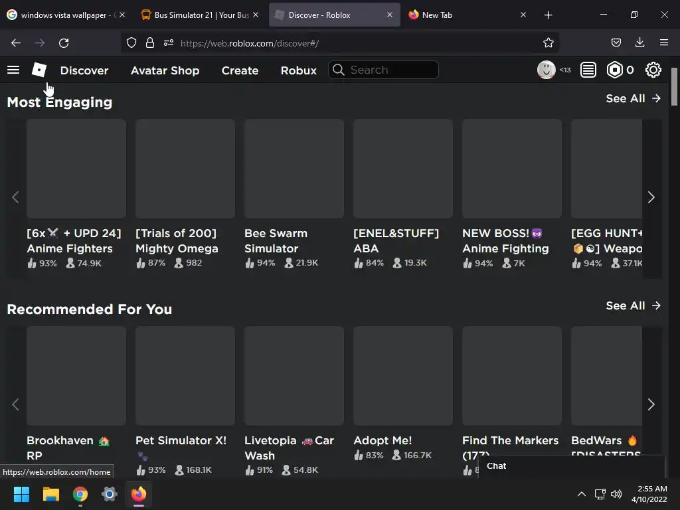Screen dimensions: 680x510
Task: Open Mighty Omega game thumbnail
Action: (185, 169)
